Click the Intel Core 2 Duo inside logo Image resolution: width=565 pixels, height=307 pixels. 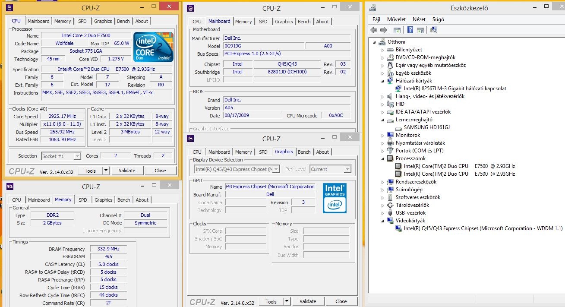tap(153, 47)
